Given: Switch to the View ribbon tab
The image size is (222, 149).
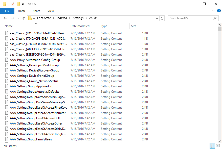Looking at the screenshot, I should [51, 11].
